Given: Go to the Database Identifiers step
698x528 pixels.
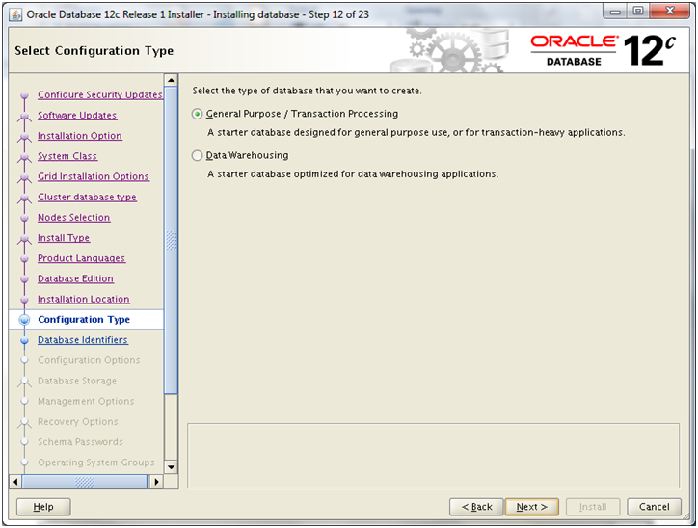Looking at the screenshot, I should (x=82, y=340).
